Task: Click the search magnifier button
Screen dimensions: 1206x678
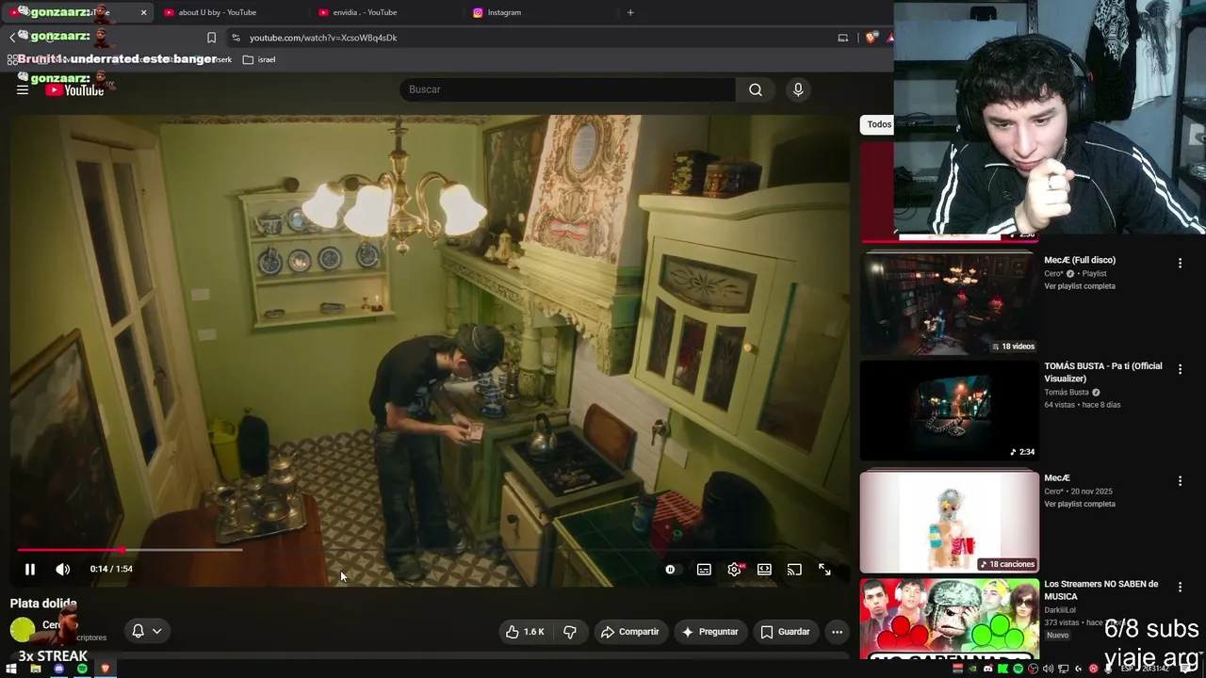Action: tap(756, 89)
